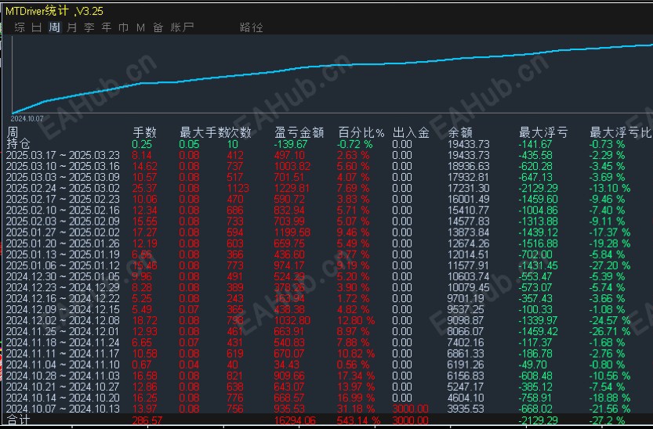This screenshot has height=429, width=653.
Task: Click max floating loss -2129.29 in 2025.02.24 row
Action: [x=538, y=189]
